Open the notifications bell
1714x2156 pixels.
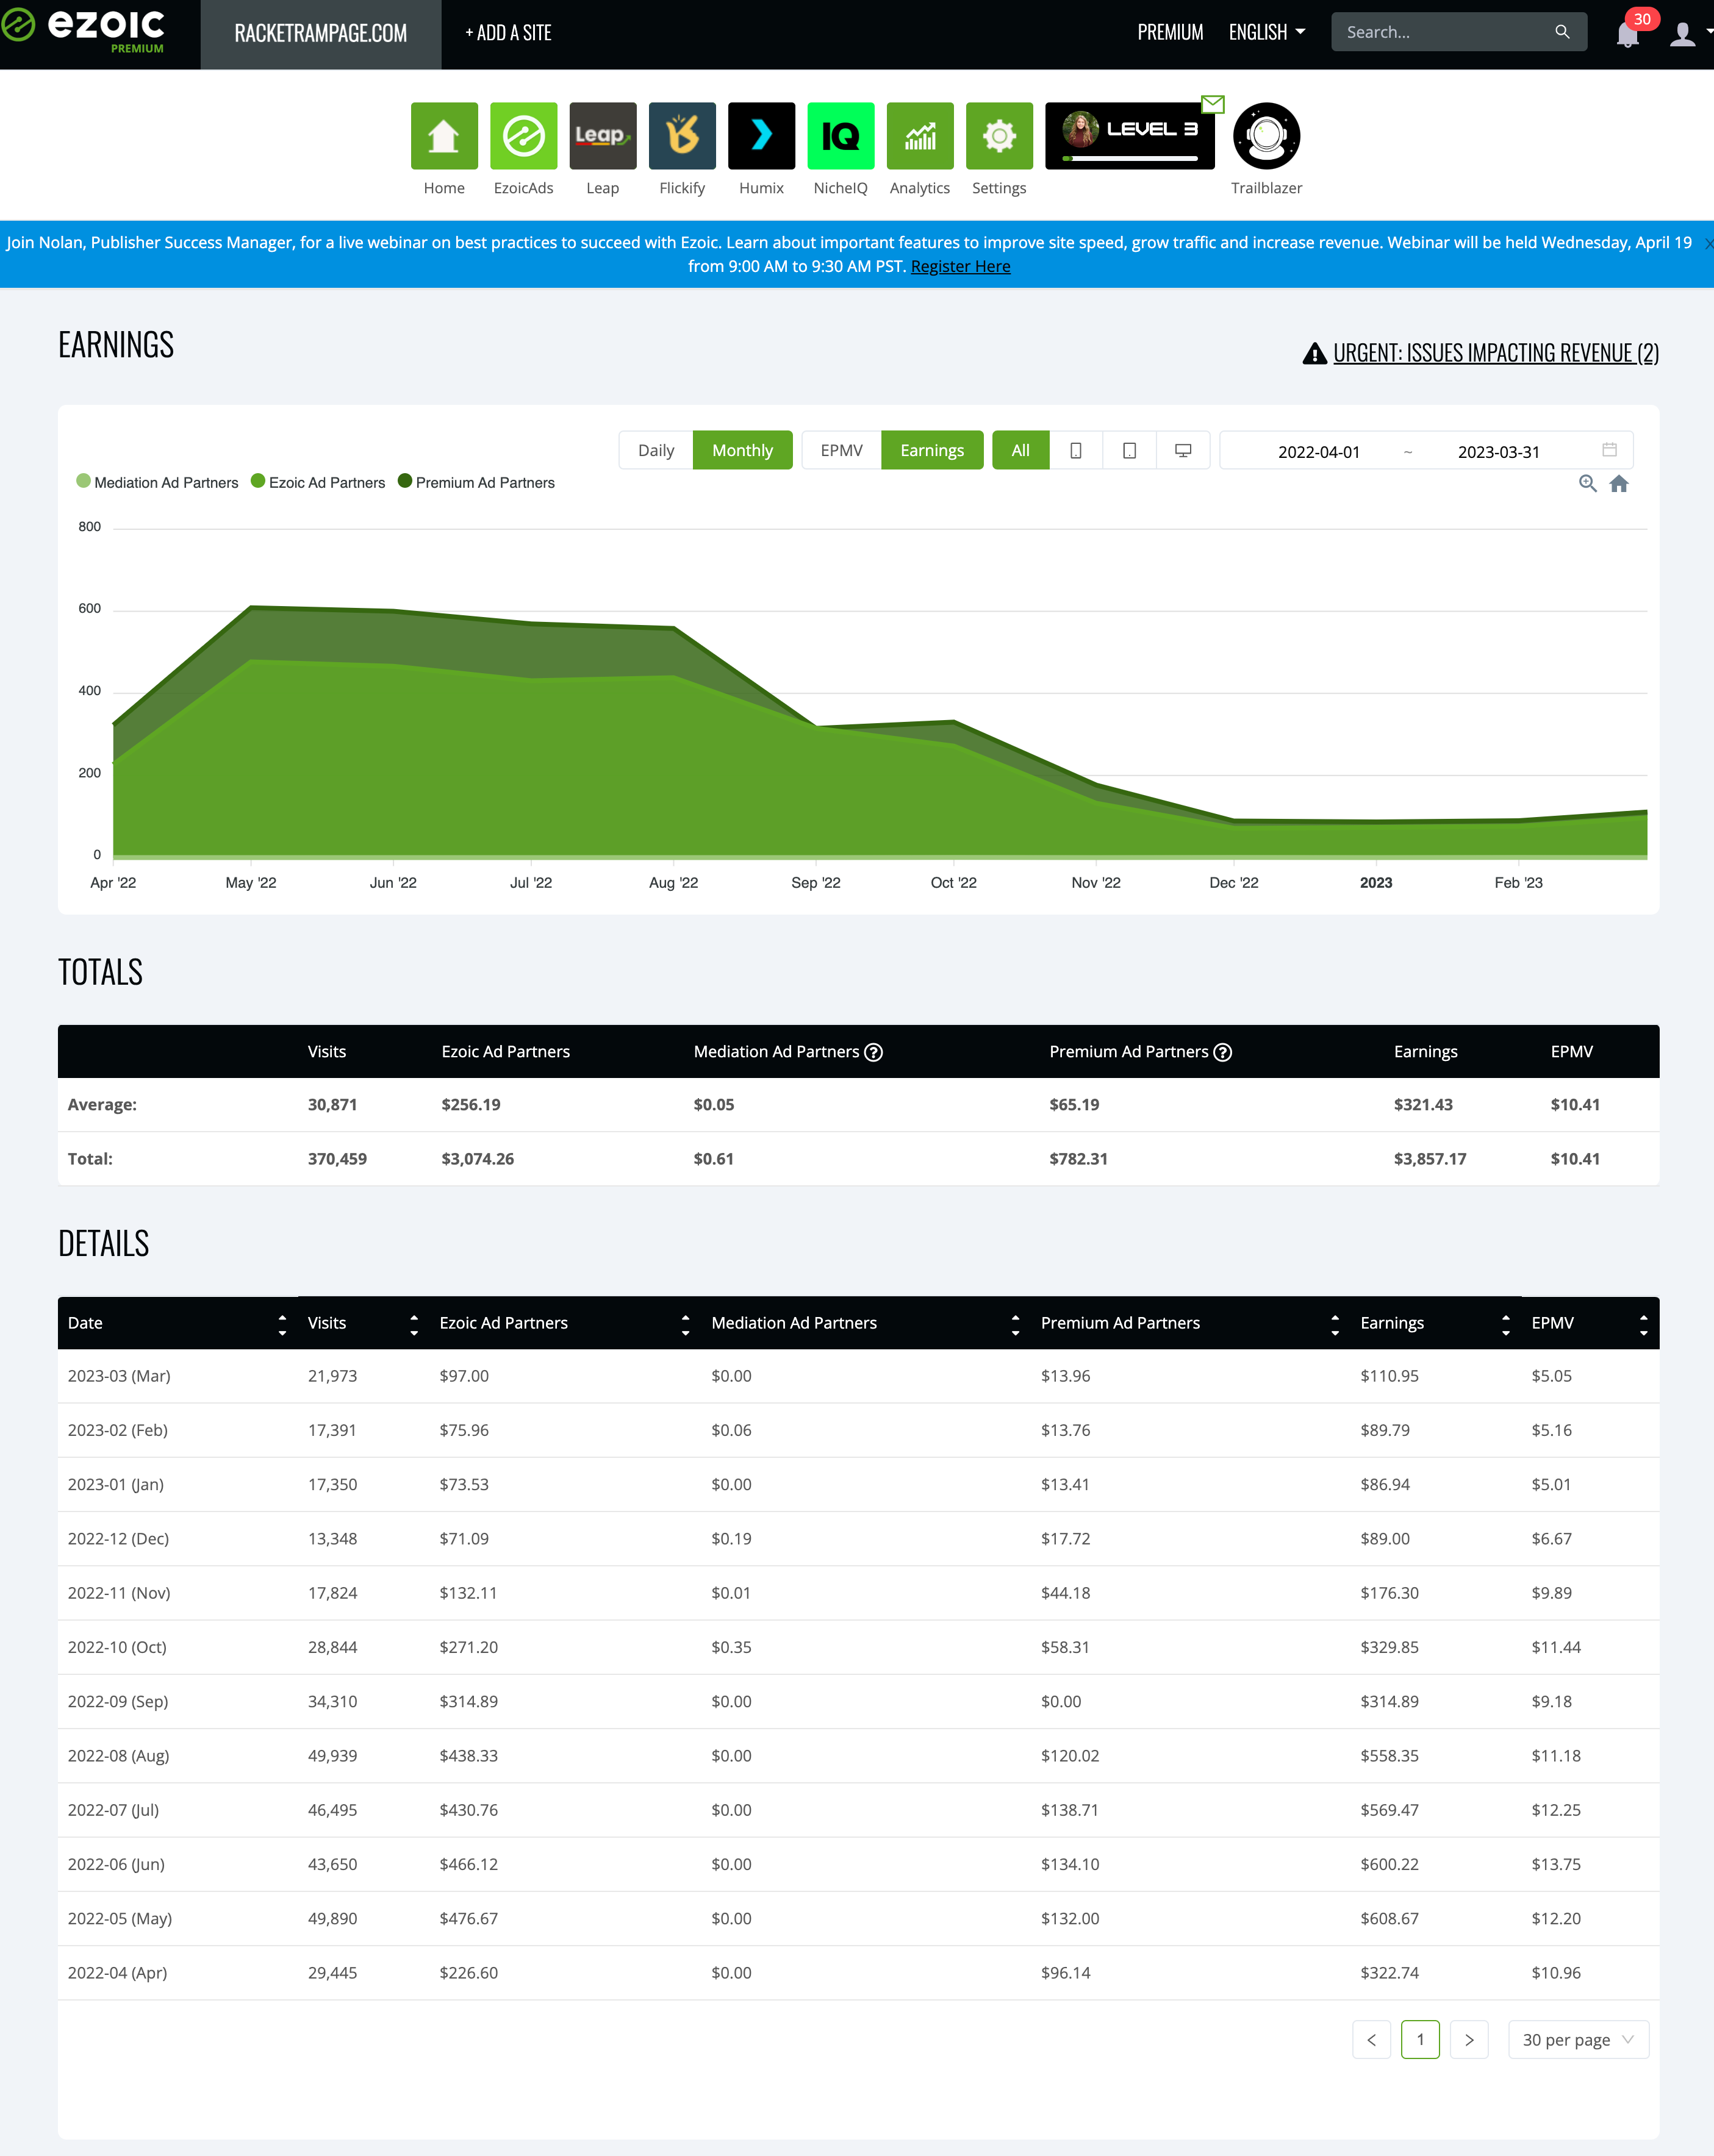pos(1627,34)
